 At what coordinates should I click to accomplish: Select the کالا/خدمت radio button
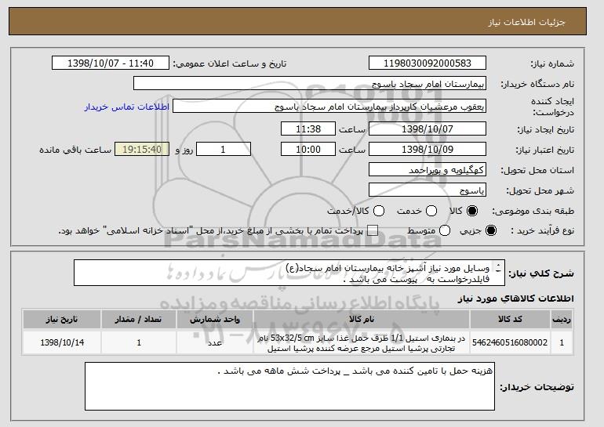point(379,211)
